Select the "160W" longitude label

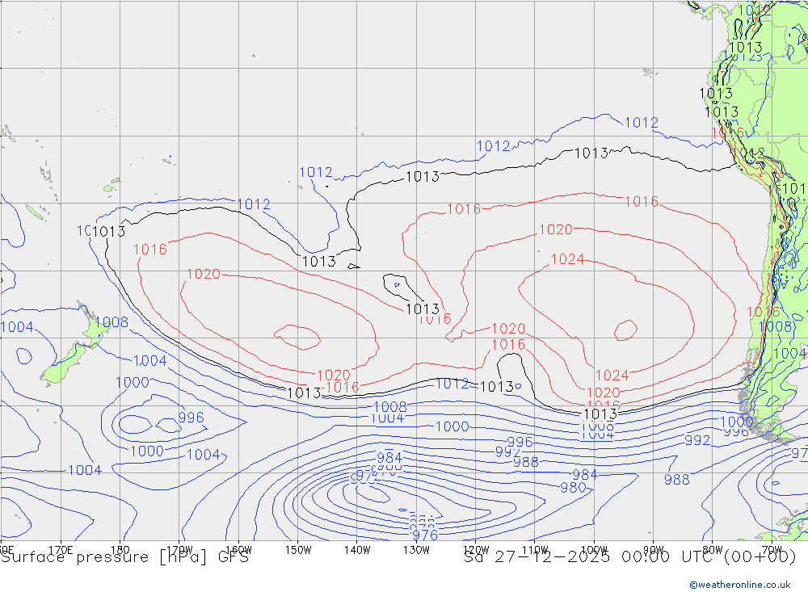tap(238, 550)
